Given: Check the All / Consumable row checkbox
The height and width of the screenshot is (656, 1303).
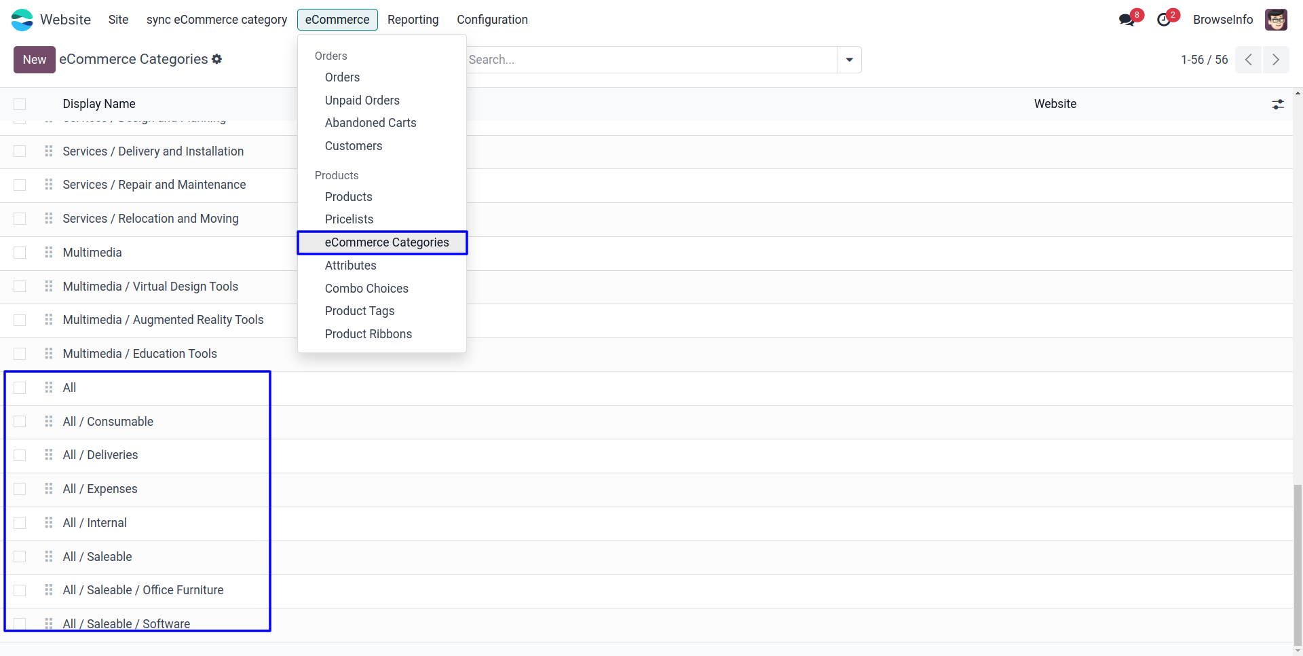Looking at the screenshot, I should tap(20, 422).
